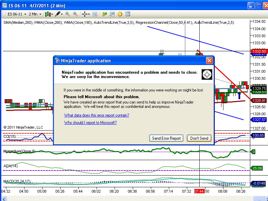Open the chart trader icon
This screenshot has width=268, height=201.
(x=104, y=14)
